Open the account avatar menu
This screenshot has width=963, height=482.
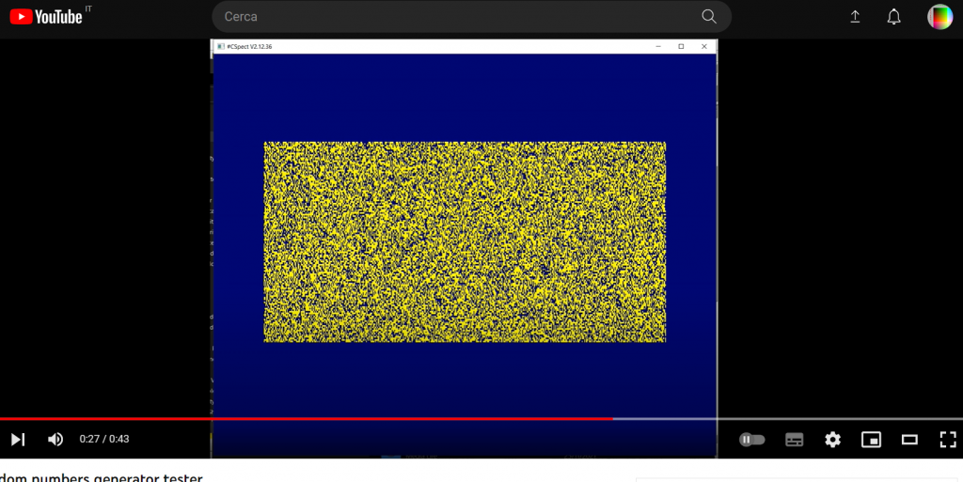click(939, 17)
